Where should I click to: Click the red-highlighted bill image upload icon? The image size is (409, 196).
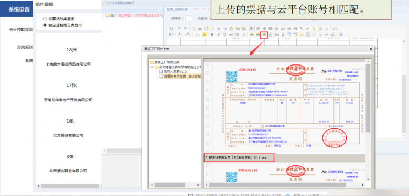click(264, 35)
